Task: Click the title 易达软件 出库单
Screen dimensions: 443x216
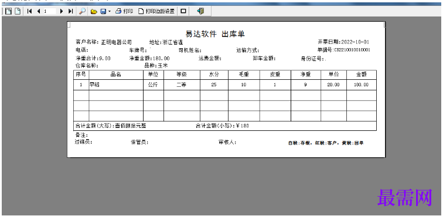Action: click(x=215, y=34)
